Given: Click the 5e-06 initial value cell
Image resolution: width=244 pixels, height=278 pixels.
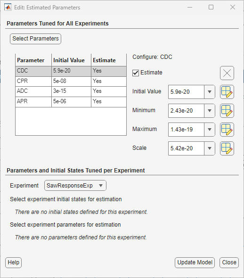Looking at the screenshot, I should click(x=71, y=102).
